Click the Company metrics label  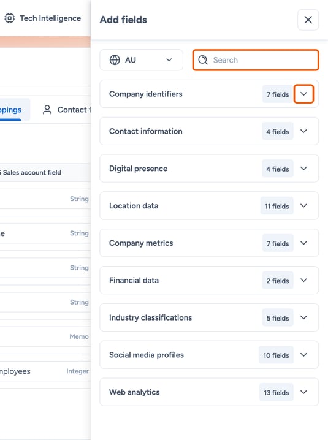[141, 243]
